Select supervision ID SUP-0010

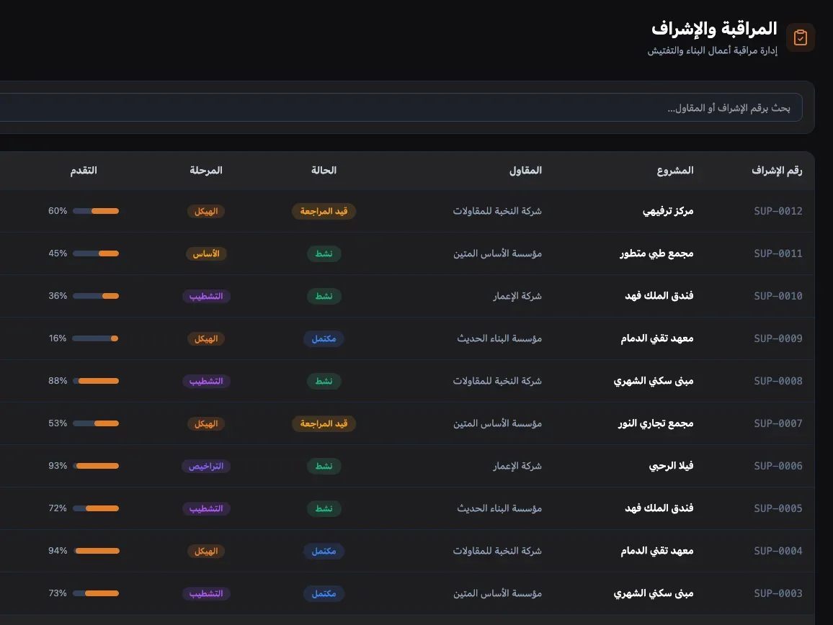point(778,297)
